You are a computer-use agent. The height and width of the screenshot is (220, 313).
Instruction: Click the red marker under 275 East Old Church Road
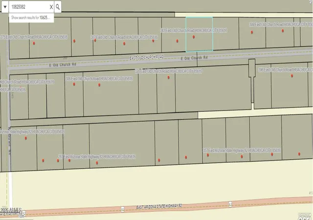(x=34, y=43)
